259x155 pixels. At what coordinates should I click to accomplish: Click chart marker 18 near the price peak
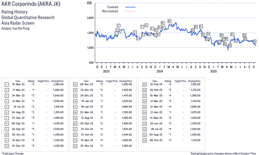pos(169,21)
